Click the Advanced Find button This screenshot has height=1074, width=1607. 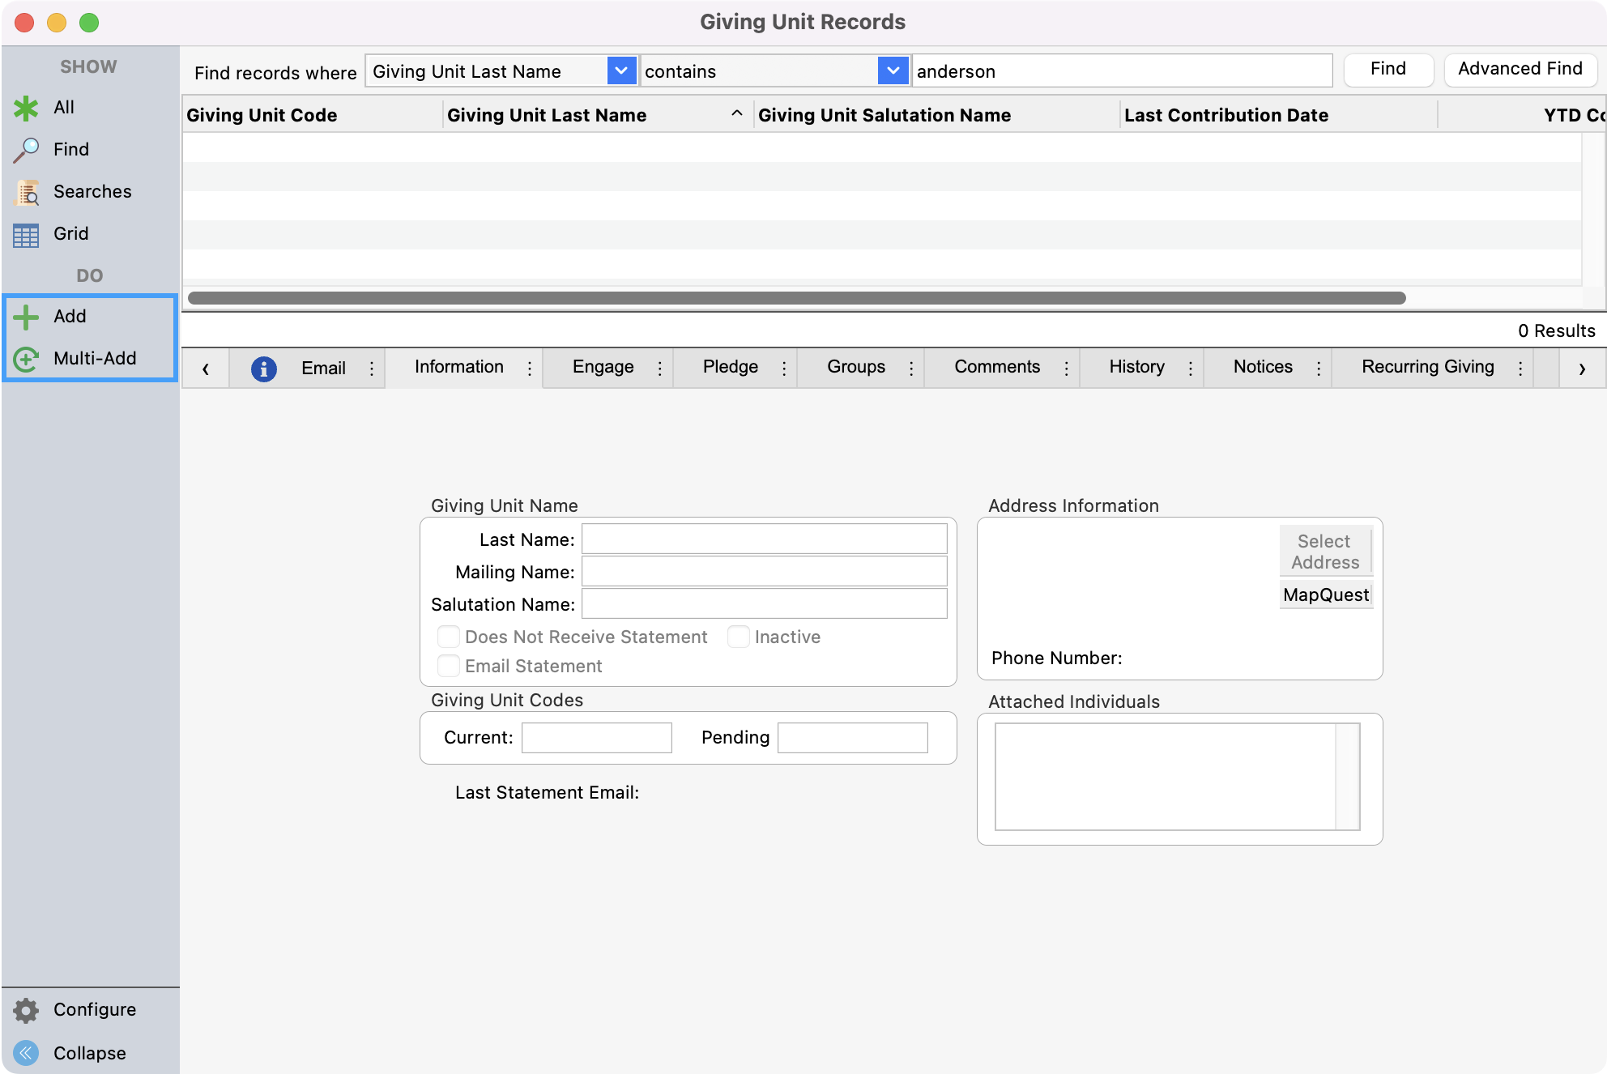pos(1520,69)
